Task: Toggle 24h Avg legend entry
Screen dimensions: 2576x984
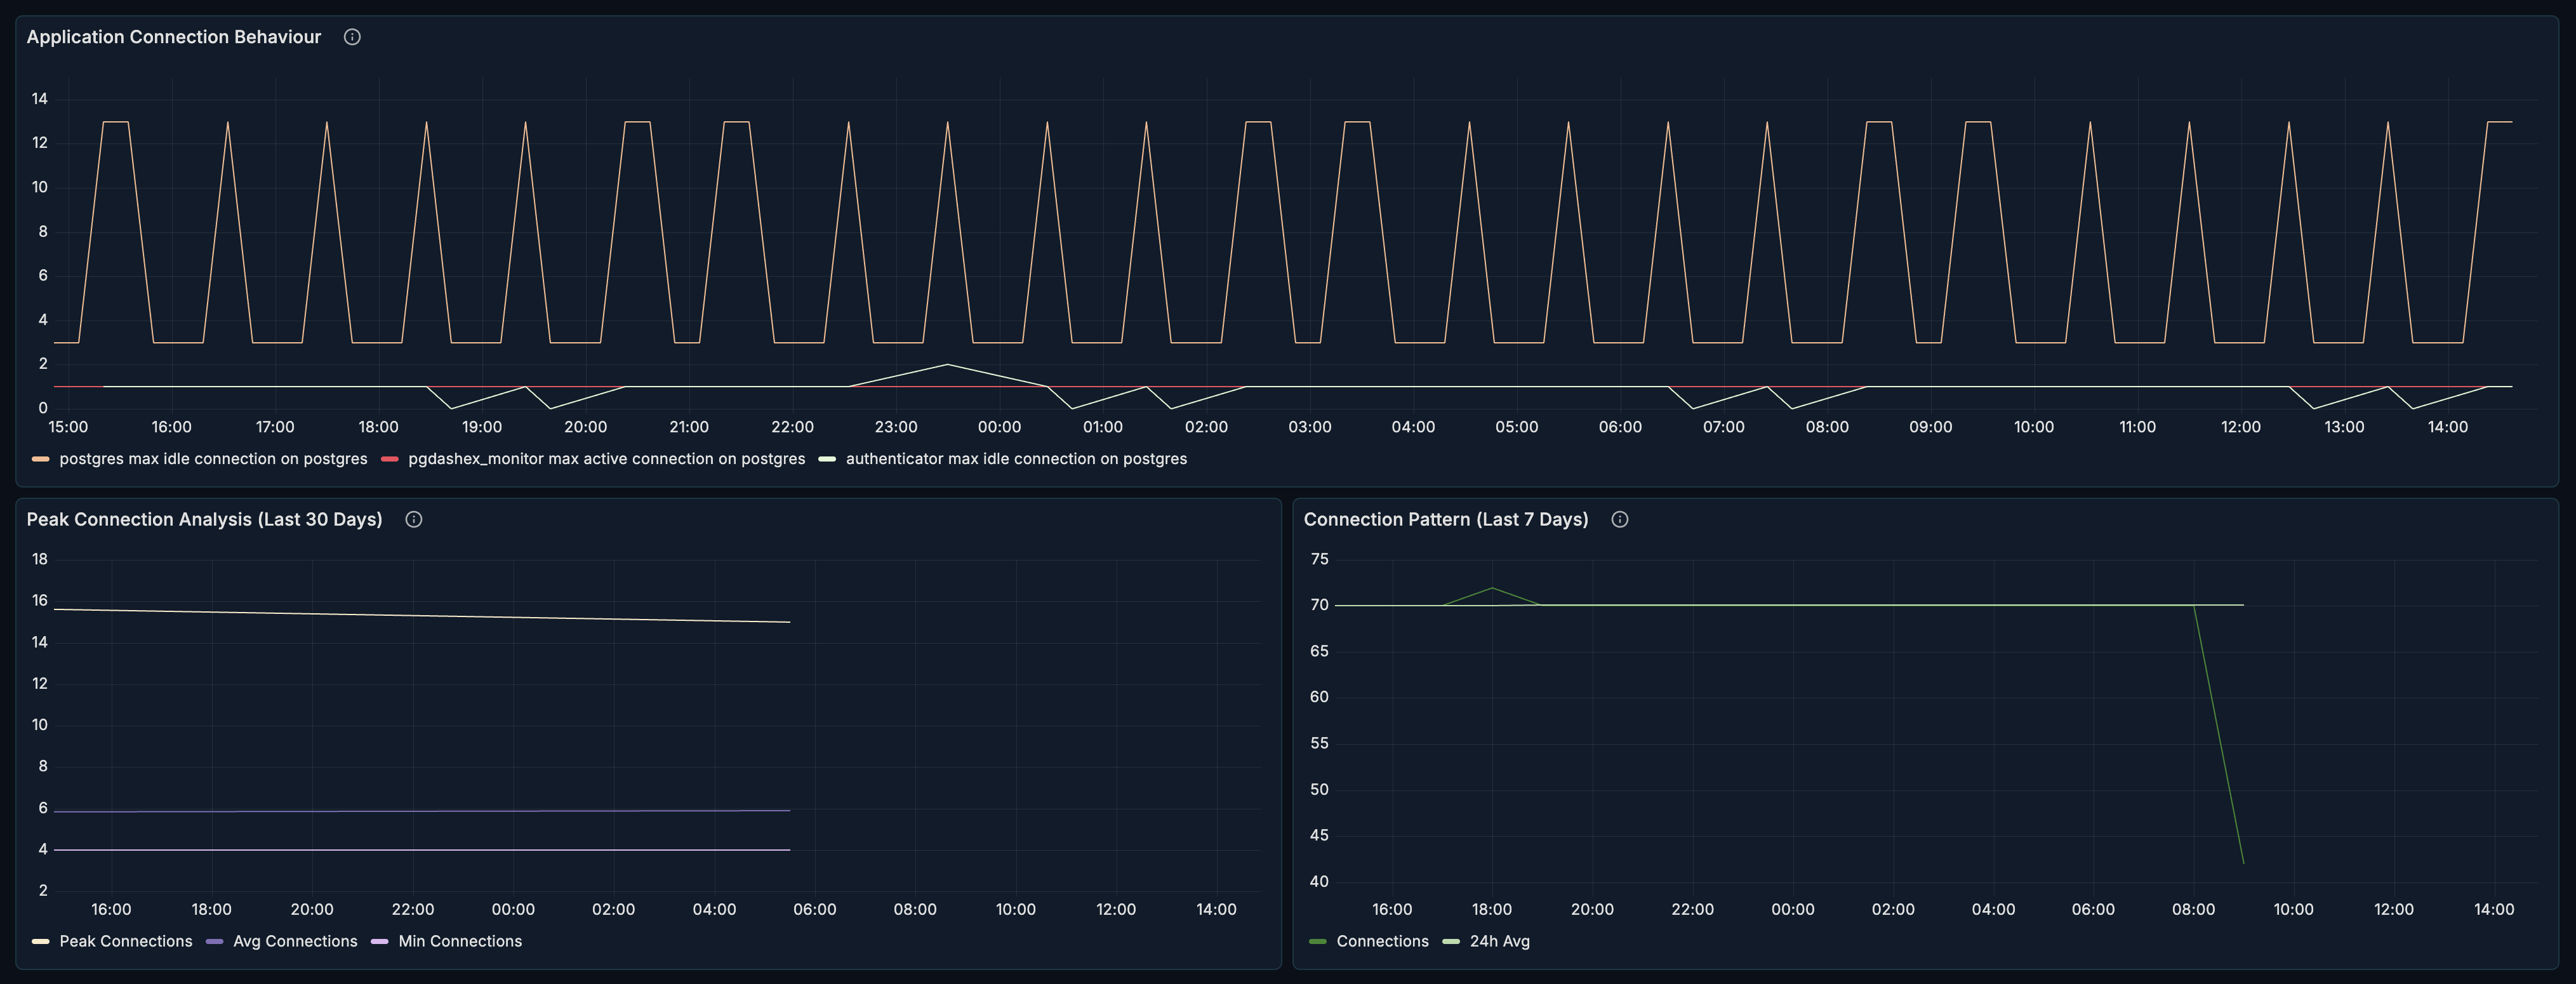Action: [x=1499, y=941]
